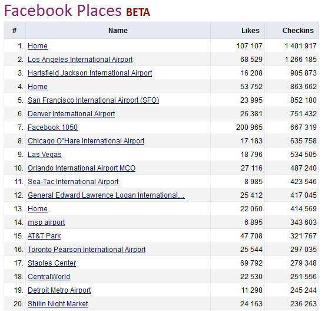This screenshot has width=325, height=311.
Task: Open the Shilin Night Market link
Action: (x=58, y=304)
